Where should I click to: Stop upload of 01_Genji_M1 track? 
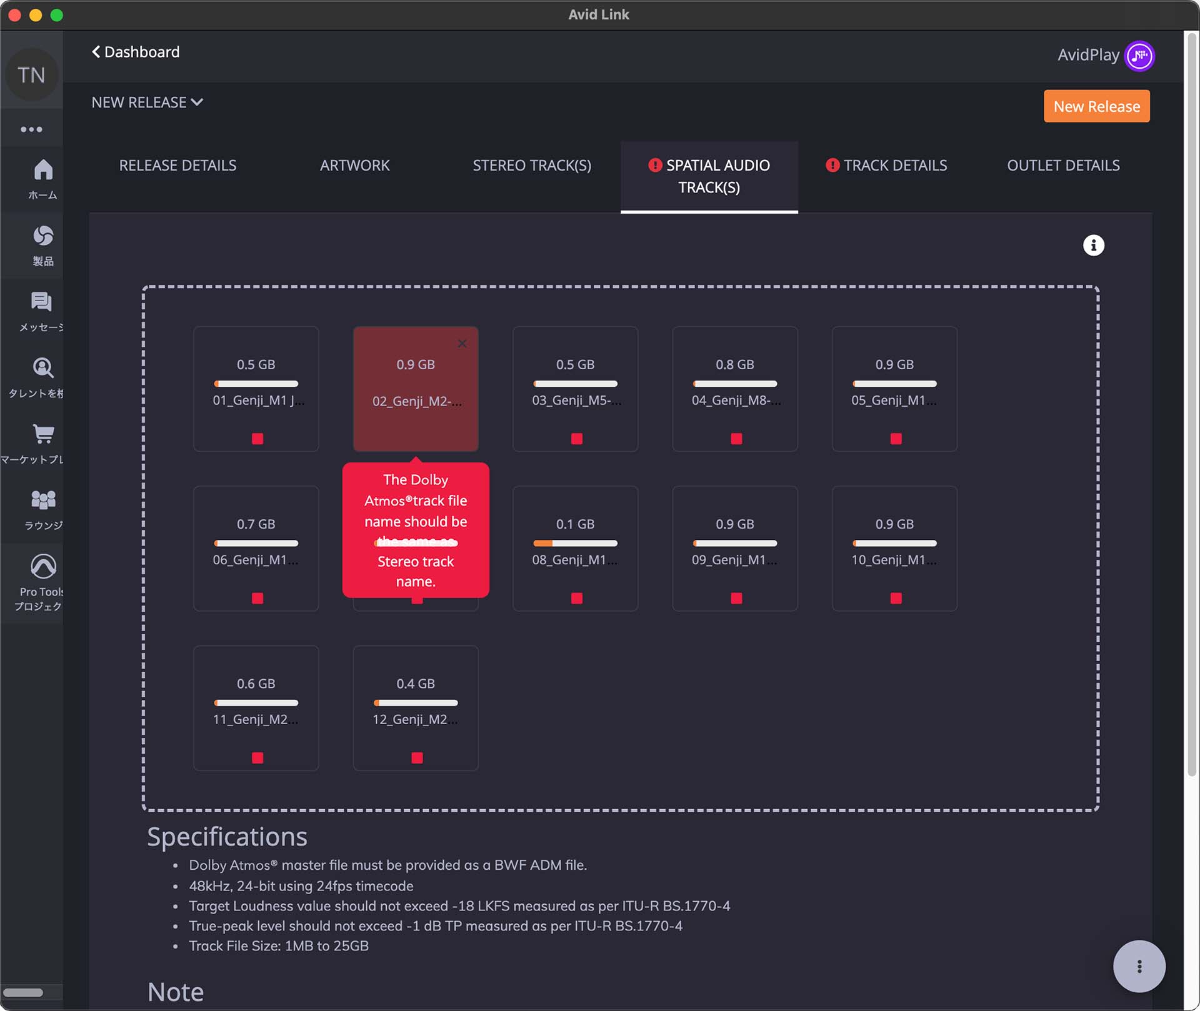[x=257, y=439]
